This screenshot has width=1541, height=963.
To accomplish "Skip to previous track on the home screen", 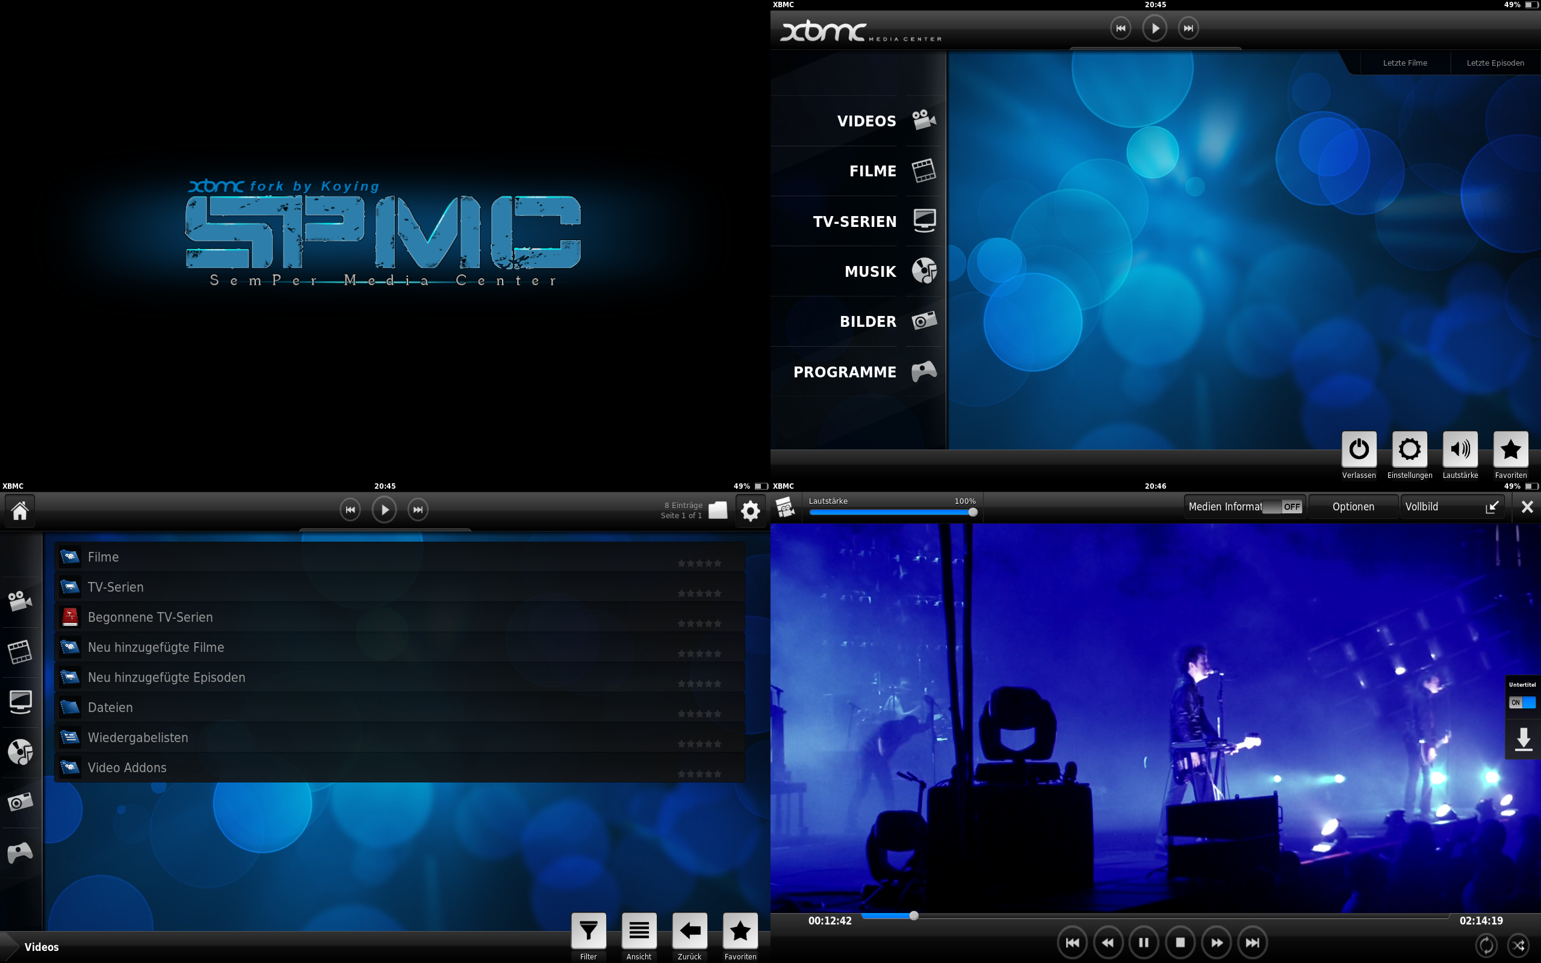I will click(x=1121, y=28).
